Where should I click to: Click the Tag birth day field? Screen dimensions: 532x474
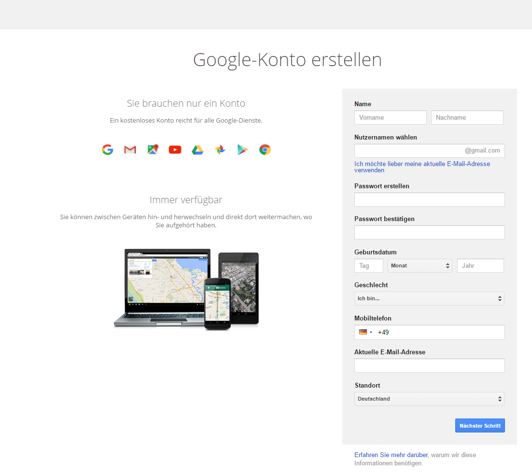(369, 265)
